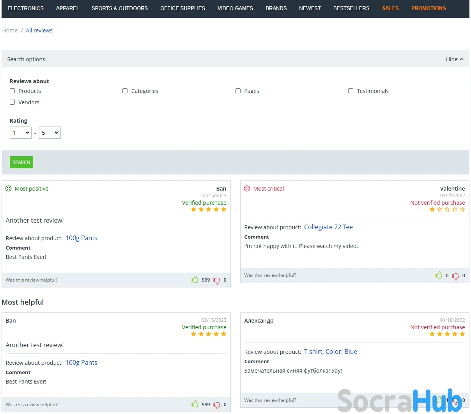Screen dimensions: 471x414
Task: Open the minimum rating dropdown set to 1
Action: point(21,132)
